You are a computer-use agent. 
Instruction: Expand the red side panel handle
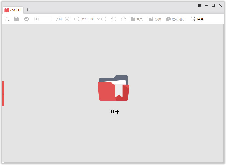tap(3, 93)
